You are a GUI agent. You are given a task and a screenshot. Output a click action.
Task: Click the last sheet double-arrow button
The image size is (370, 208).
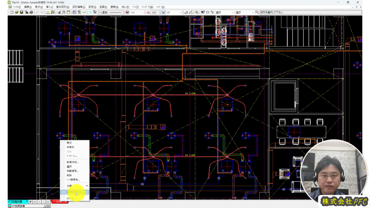48,201
